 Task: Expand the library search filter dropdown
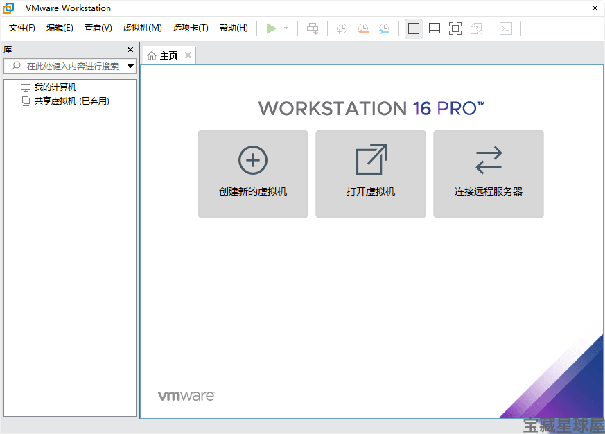click(131, 66)
